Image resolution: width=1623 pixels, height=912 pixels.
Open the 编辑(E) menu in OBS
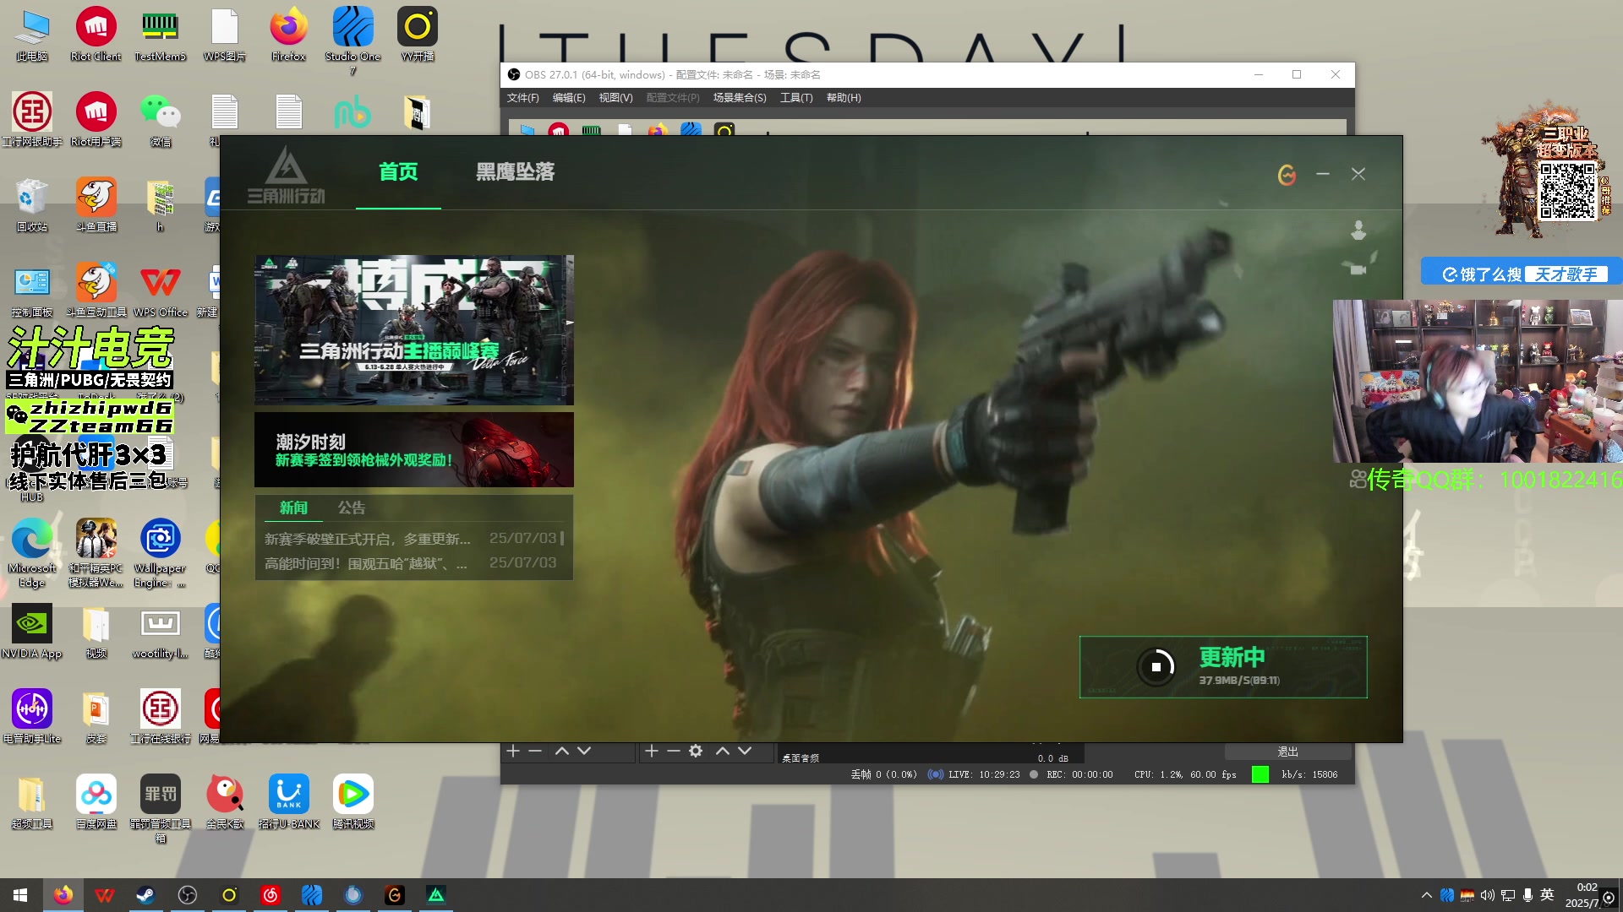pyautogui.click(x=569, y=98)
